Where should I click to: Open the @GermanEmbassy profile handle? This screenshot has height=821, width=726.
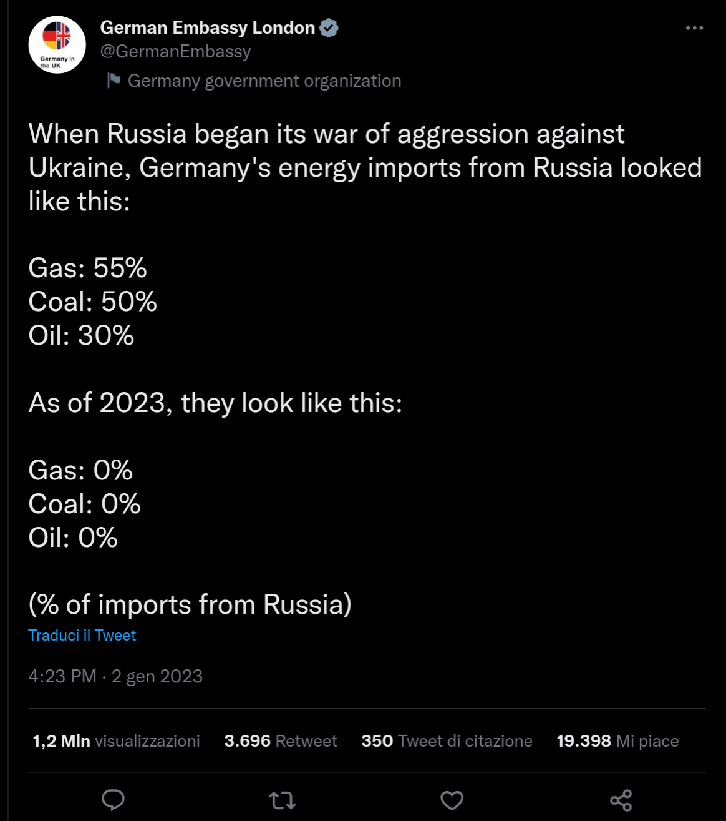pos(175,51)
